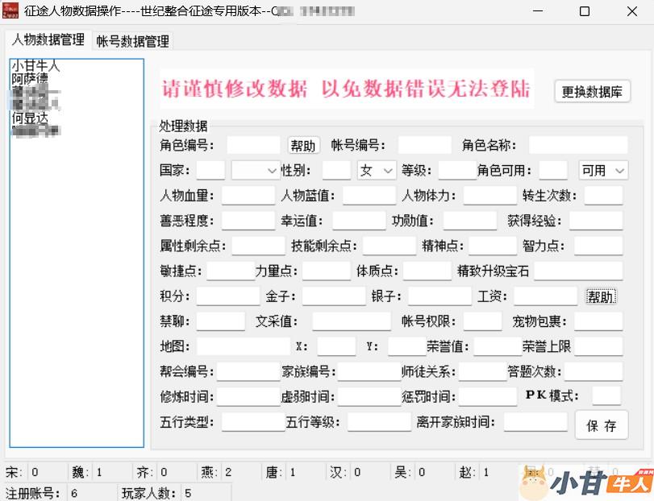The width and height of the screenshot is (654, 501).
Task: Click the 玩家人数 count in status bar
Action: (188, 494)
